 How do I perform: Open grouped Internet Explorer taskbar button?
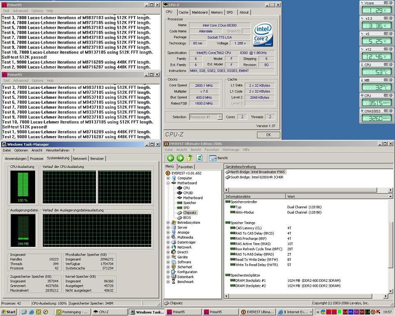pos(295,312)
